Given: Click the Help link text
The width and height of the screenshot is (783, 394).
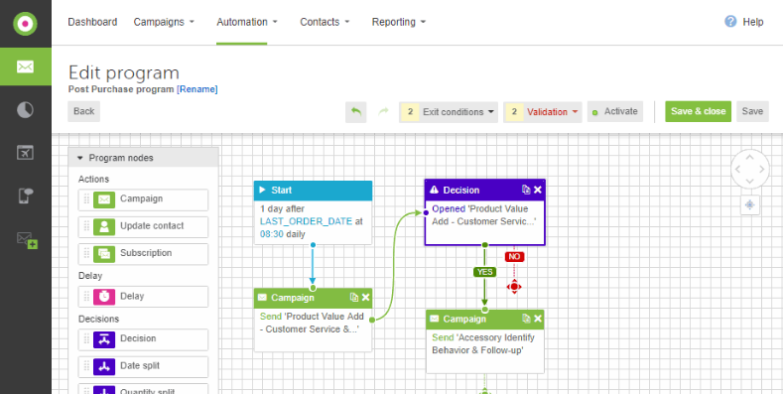Looking at the screenshot, I should click(753, 22).
